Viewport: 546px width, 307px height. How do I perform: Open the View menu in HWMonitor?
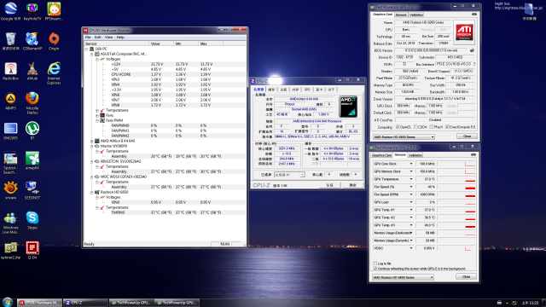(108, 38)
